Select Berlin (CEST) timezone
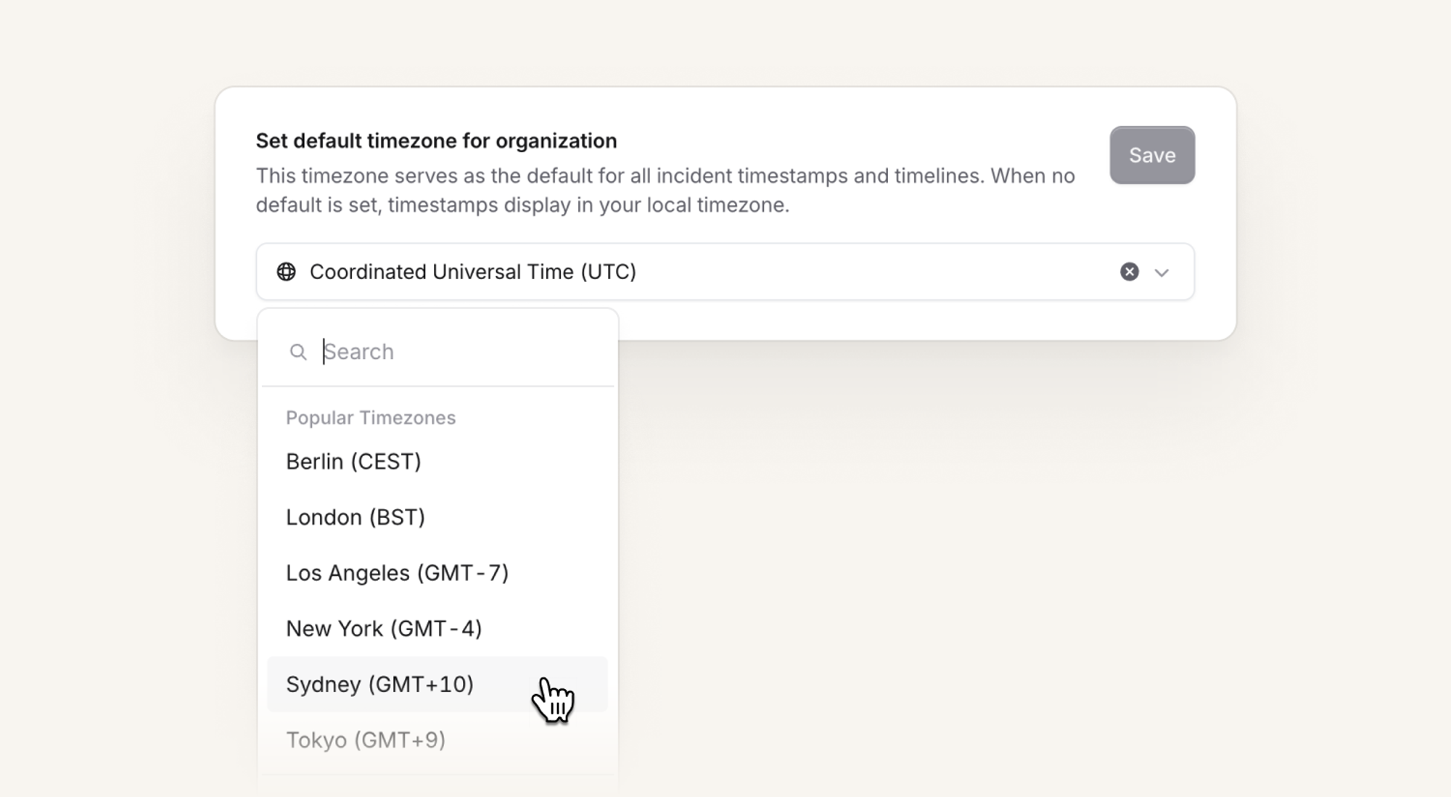 (x=353, y=461)
